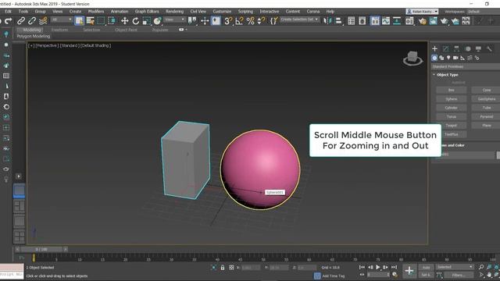Open the Schematic View icon
500x281 pixels.
397,21
